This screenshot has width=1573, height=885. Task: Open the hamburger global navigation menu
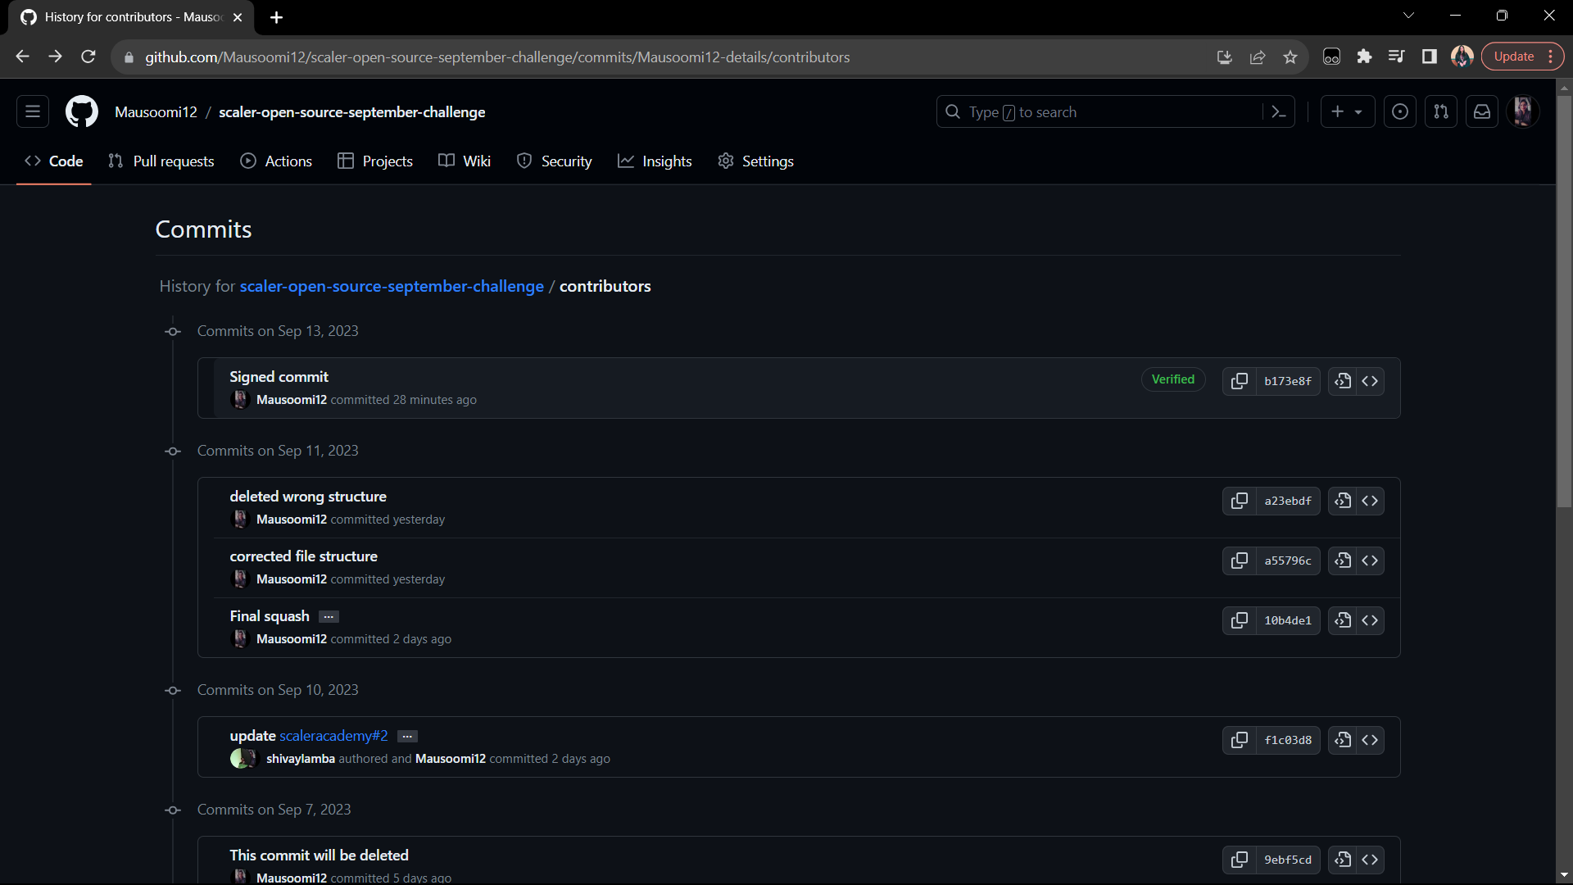tap(33, 112)
